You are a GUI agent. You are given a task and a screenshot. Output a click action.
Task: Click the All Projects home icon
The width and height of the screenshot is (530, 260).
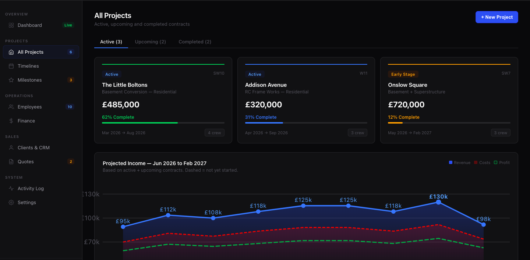(x=11, y=52)
